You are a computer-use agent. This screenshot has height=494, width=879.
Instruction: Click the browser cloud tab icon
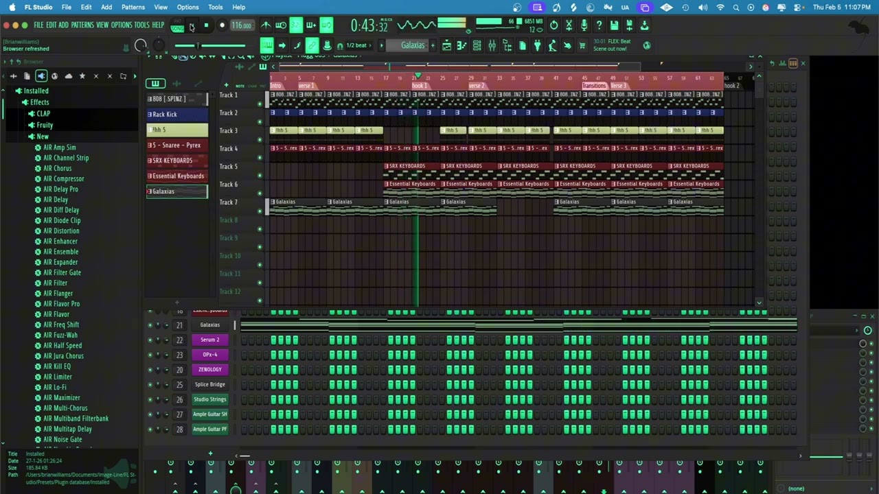[68, 76]
